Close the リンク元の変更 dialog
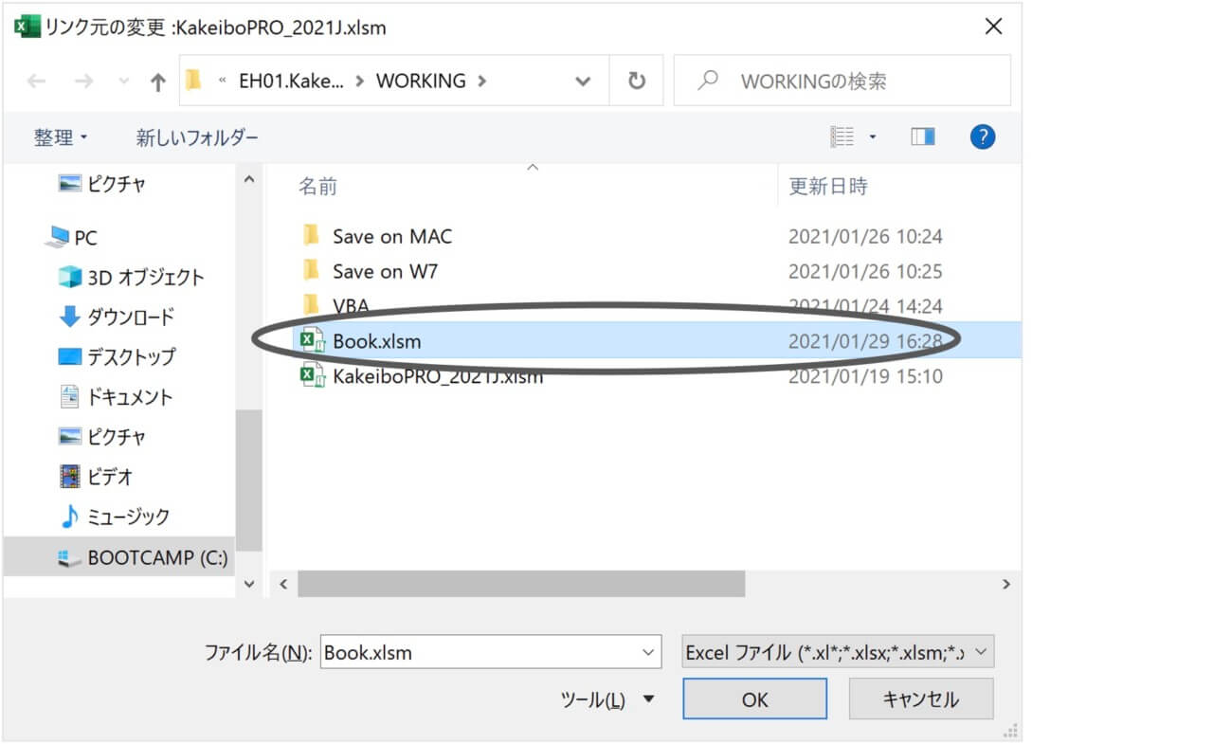This screenshot has width=1213, height=744. pyautogui.click(x=993, y=27)
